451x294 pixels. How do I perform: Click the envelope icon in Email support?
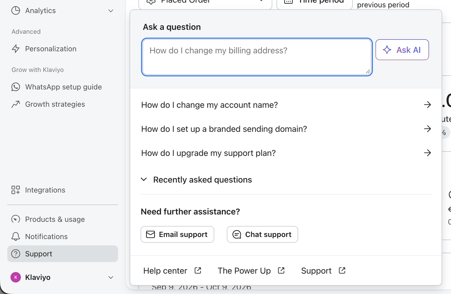click(151, 234)
